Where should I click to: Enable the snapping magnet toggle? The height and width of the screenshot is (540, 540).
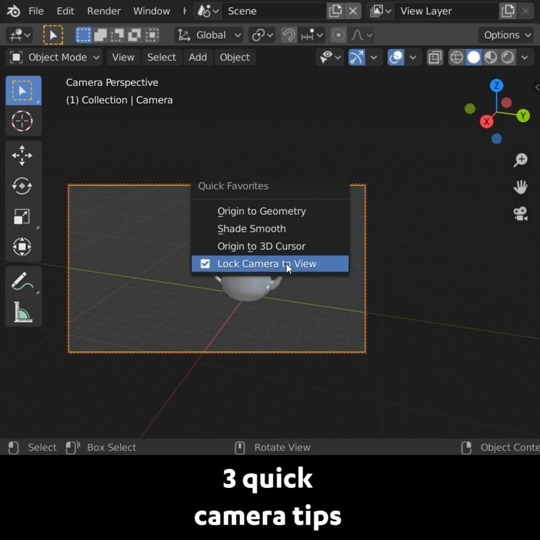click(x=288, y=35)
